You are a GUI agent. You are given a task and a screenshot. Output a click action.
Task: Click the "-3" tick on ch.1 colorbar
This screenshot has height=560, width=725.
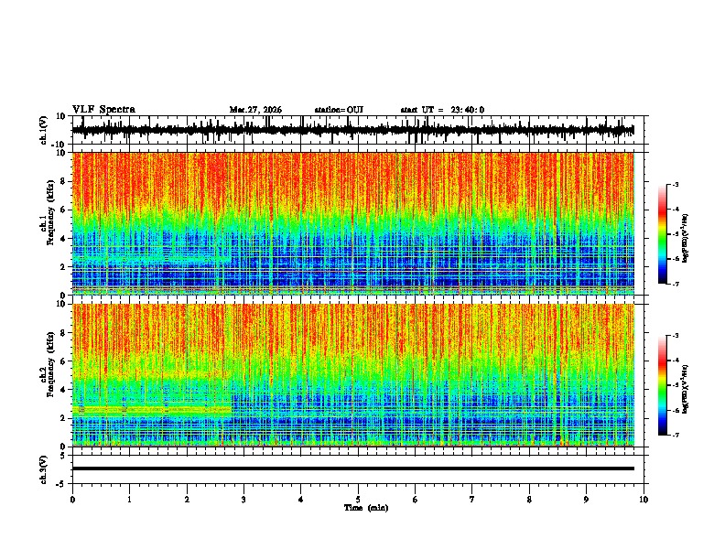[675, 184]
